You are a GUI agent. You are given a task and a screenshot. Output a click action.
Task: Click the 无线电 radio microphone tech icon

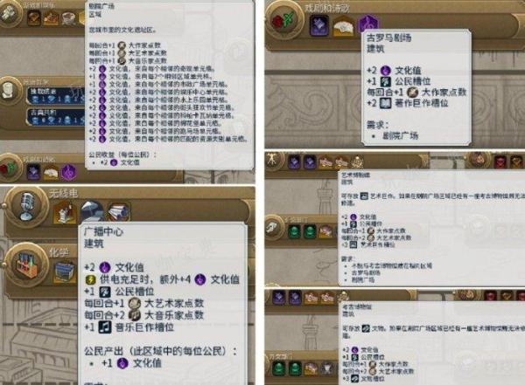[27, 205]
